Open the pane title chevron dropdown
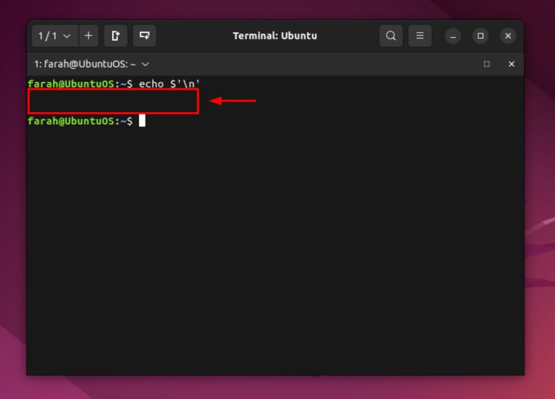This screenshot has width=555, height=399. click(145, 64)
